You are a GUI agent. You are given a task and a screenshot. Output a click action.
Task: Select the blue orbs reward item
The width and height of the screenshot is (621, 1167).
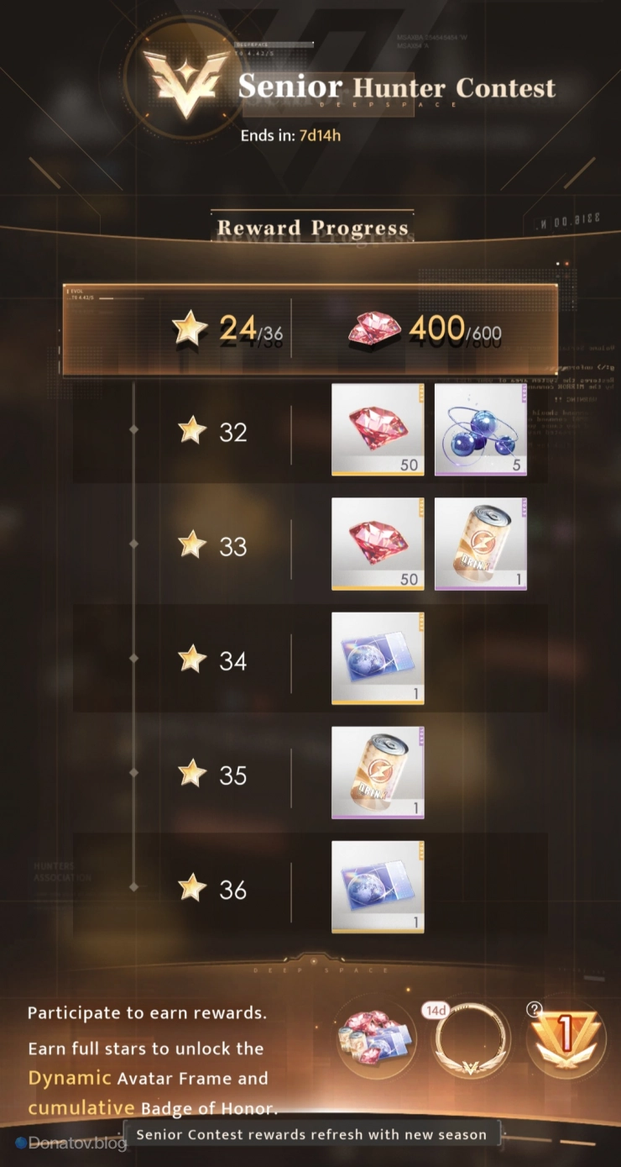pos(481,430)
